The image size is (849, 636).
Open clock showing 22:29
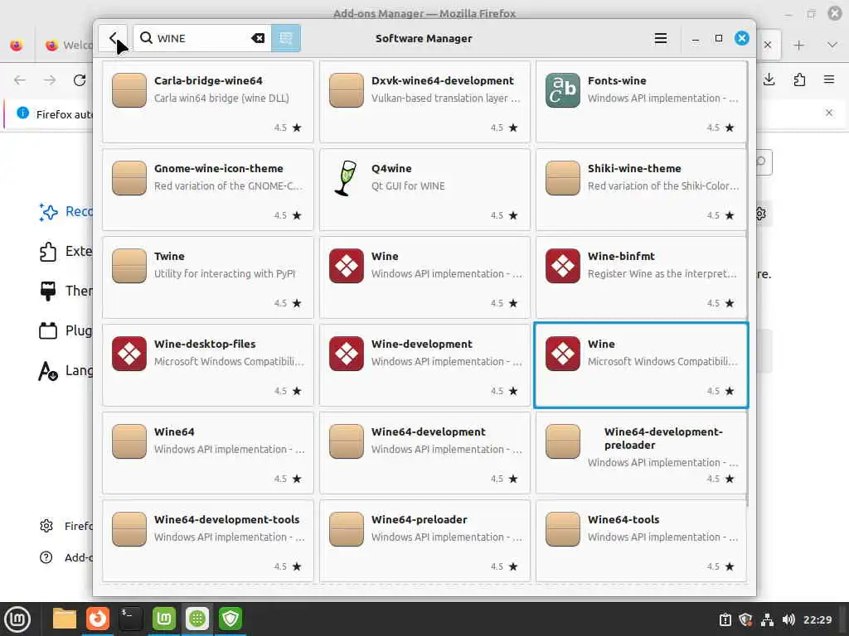click(x=817, y=619)
